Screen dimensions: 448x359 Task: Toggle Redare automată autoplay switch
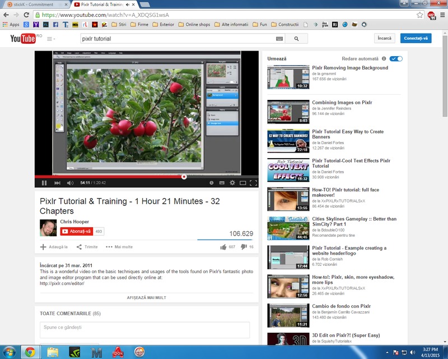(396, 59)
